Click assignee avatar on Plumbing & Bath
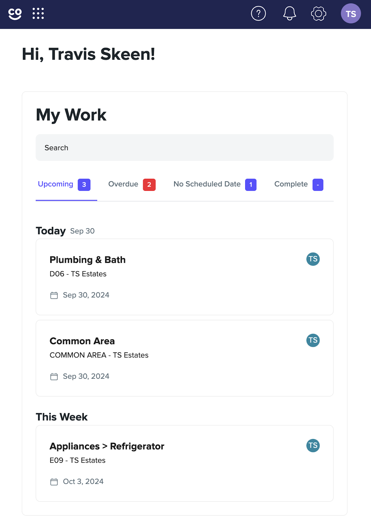This screenshot has height=521, width=371. pyautogui.click(x=313, y=259)
